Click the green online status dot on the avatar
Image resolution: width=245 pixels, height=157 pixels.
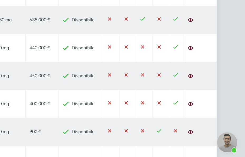(x=234, y=150)
